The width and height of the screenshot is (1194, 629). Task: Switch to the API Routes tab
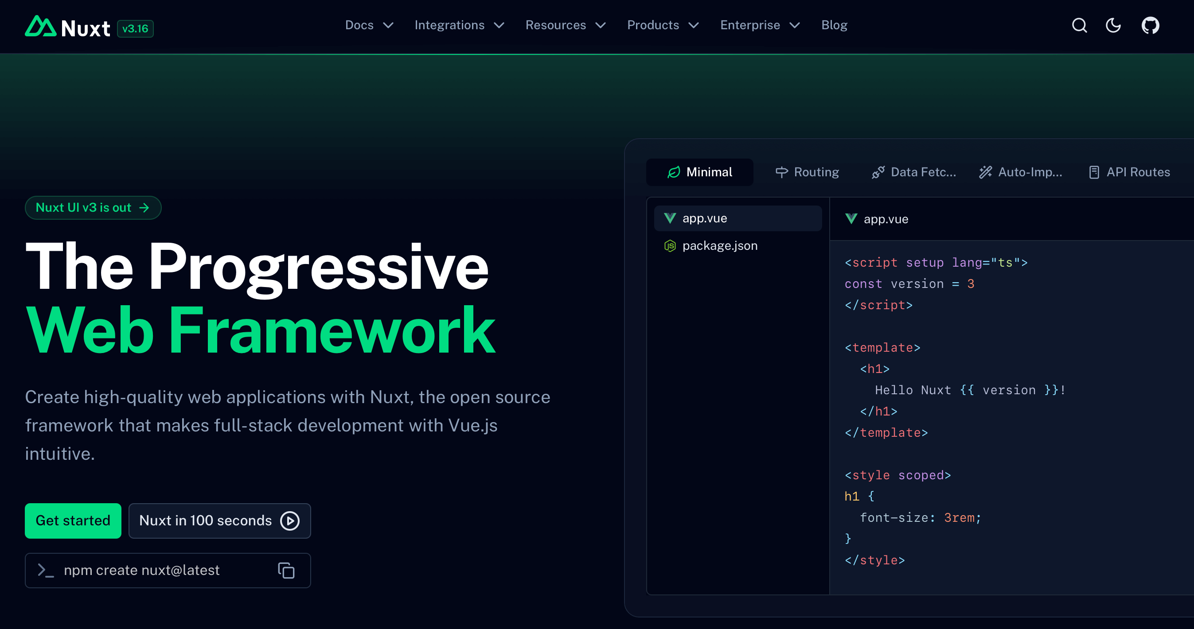[x=1129, y=172]
